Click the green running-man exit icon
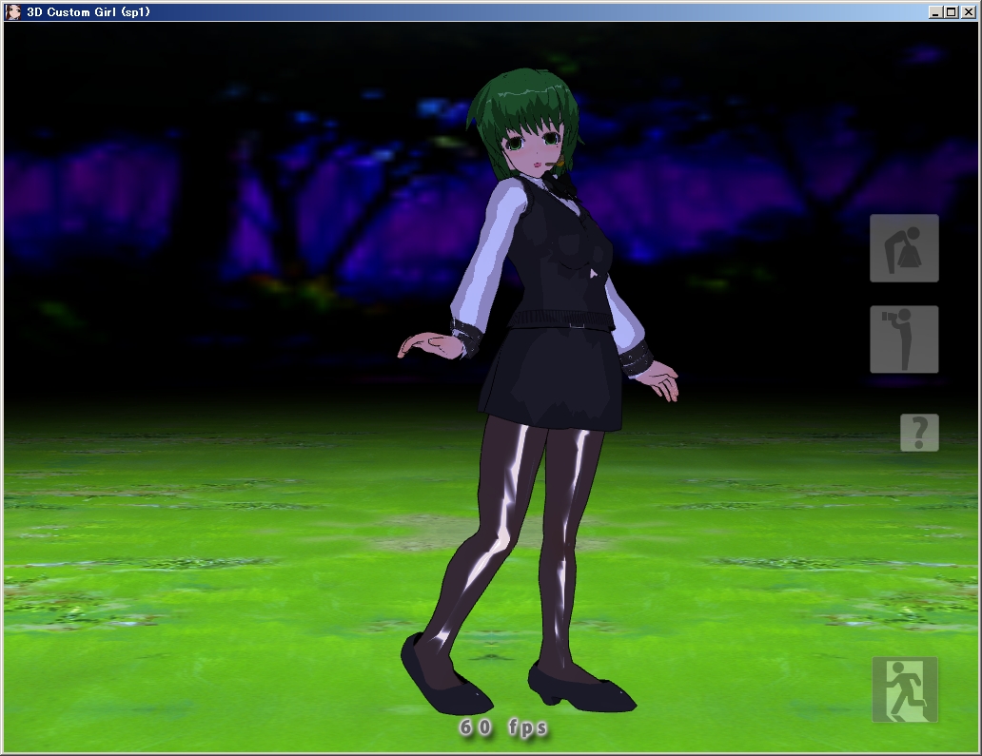 tap(905, 689)
